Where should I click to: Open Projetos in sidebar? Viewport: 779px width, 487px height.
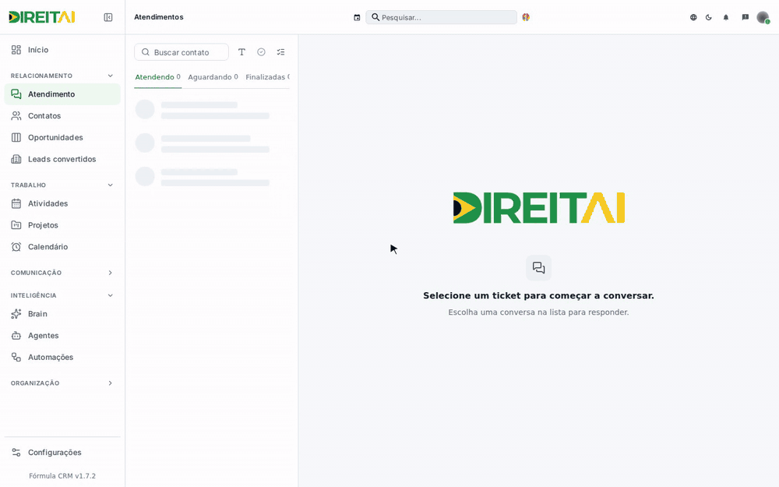(x=62, y=225)
